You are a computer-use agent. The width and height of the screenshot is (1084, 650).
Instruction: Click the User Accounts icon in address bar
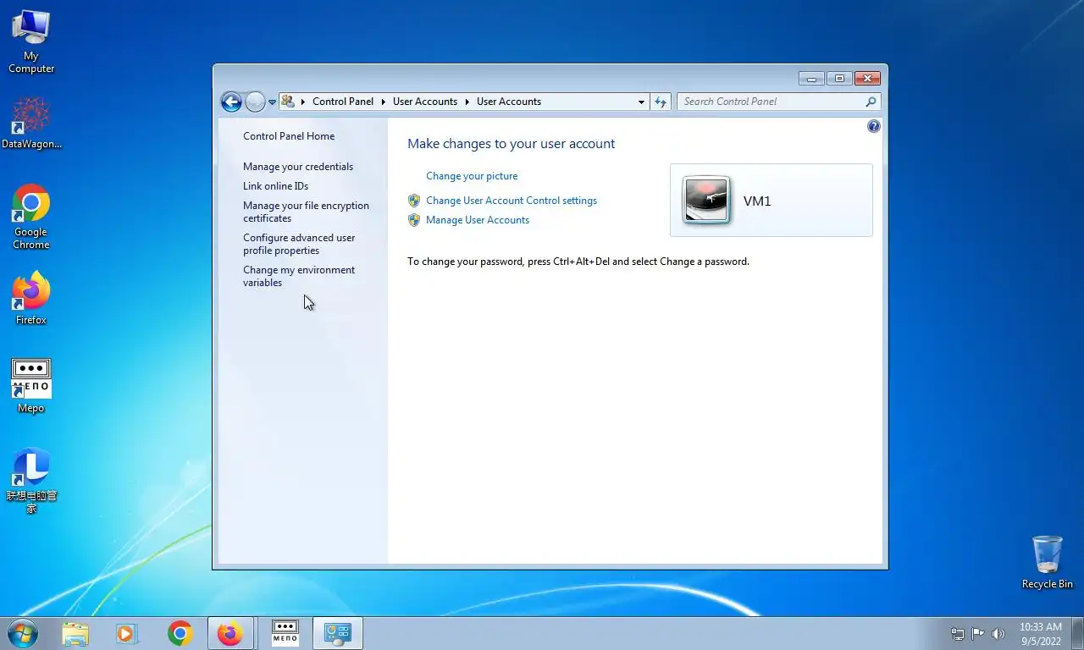click(x=288, y=102)
